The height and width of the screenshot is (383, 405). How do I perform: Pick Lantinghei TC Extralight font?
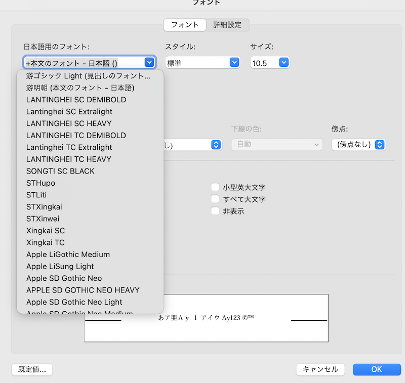point(90,147)
